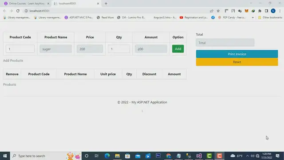284x160 pixels.
Task: Click the Discount column header
Action: 149,74
